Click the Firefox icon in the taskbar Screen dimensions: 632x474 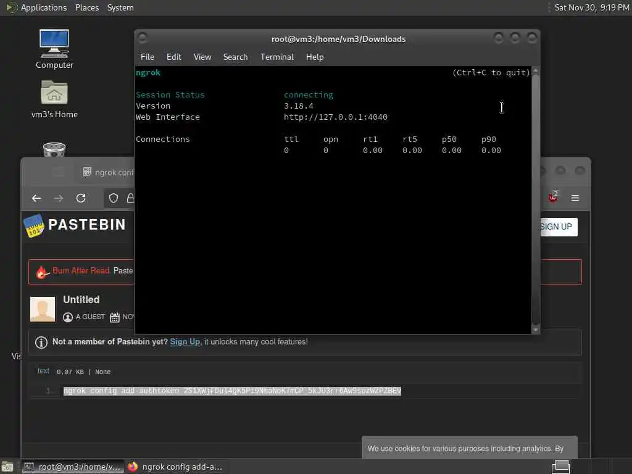133,467
